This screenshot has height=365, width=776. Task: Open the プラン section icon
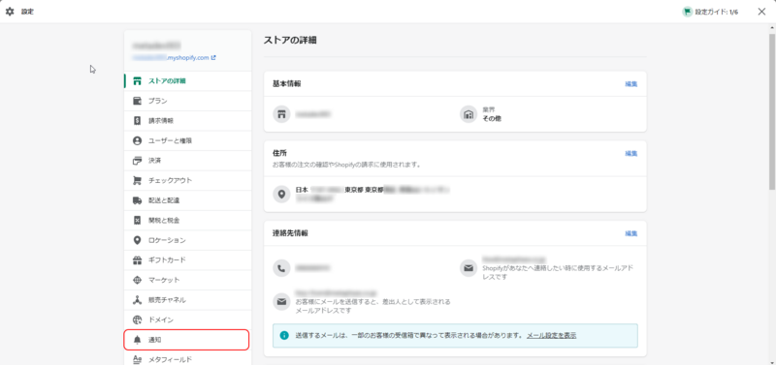[138, 101]
